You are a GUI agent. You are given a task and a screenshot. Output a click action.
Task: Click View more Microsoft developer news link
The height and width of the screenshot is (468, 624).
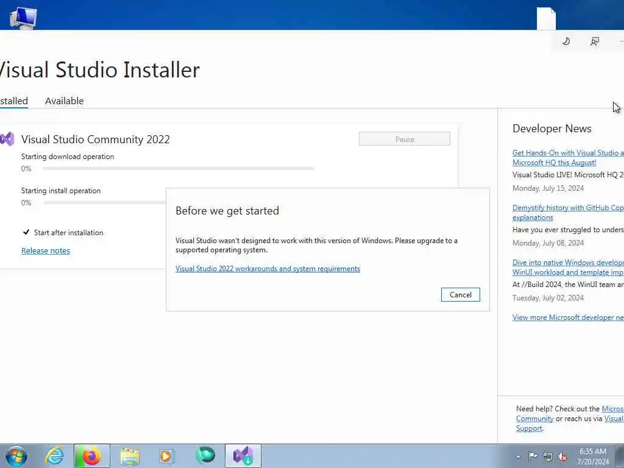point(568,317)
